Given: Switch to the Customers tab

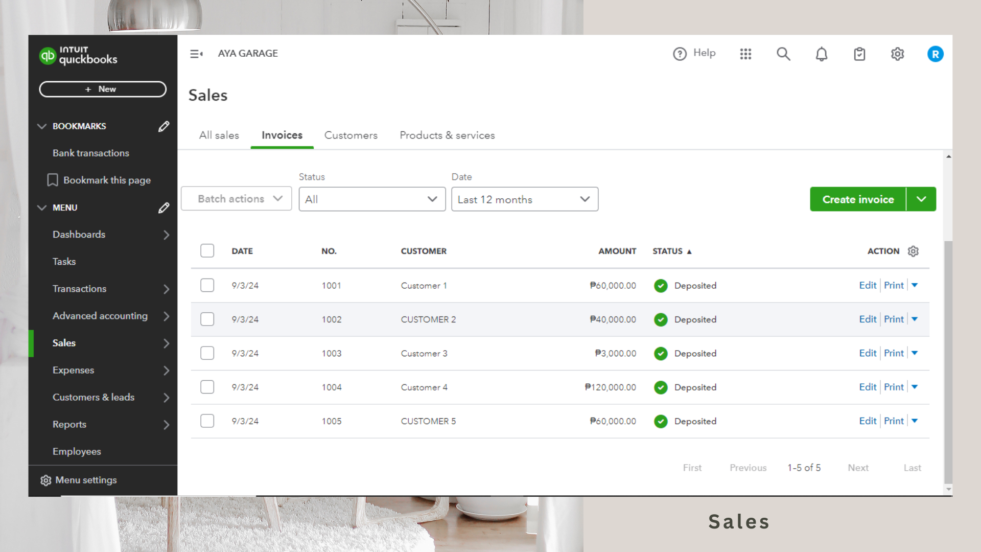Looking at the screenshot, I should tap(351, 135).
